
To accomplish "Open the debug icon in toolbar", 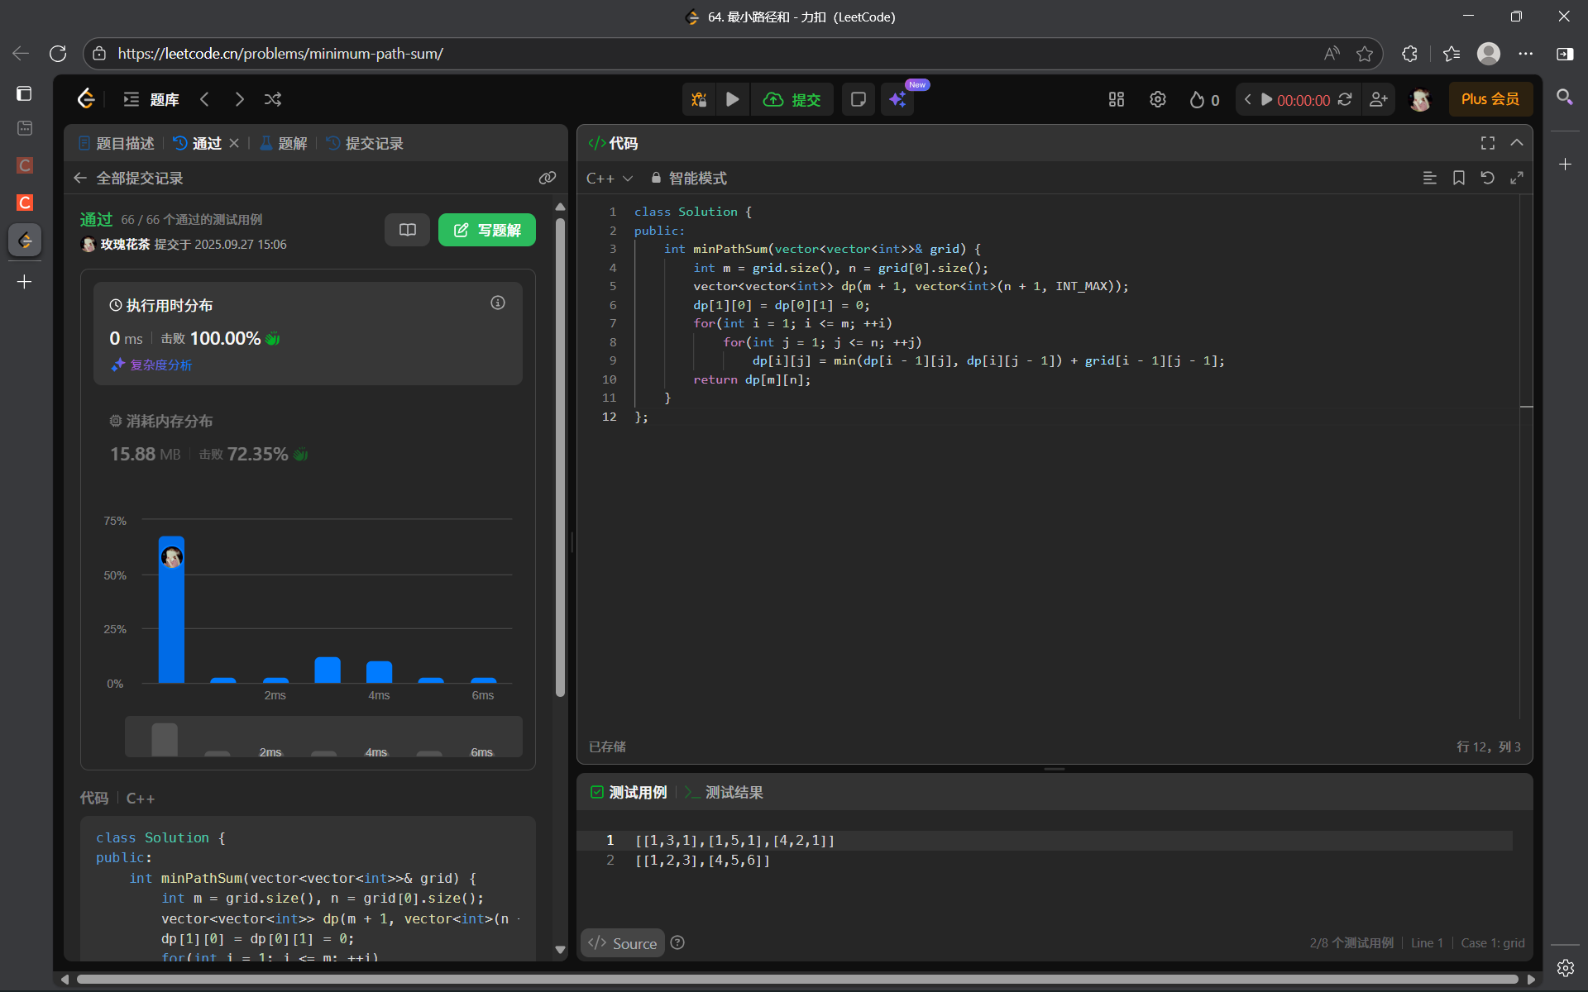I will pyautogui.click(x=699, y=99).
